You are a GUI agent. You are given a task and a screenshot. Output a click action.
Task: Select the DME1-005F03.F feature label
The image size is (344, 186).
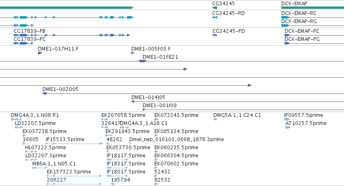(x=151, y=49)
